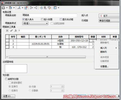Click the 分割数 value spinner arrows
The height and width of the screenshot is (100, 121).
62,91
